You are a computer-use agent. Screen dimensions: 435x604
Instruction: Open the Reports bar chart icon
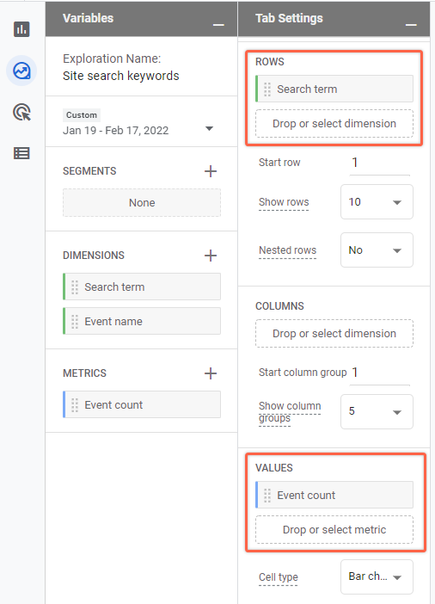pos(21,29)
